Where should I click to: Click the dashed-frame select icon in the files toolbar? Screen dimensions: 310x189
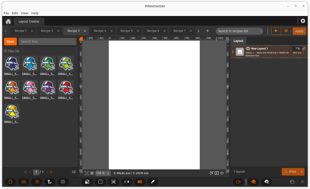click(63, 182)
